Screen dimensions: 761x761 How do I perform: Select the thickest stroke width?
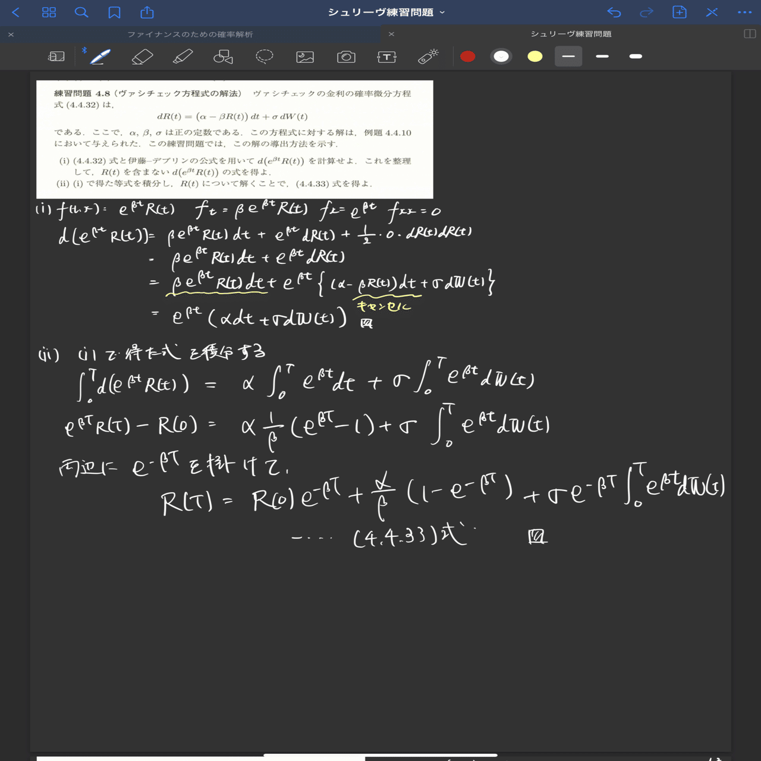(x=636, y=56)
